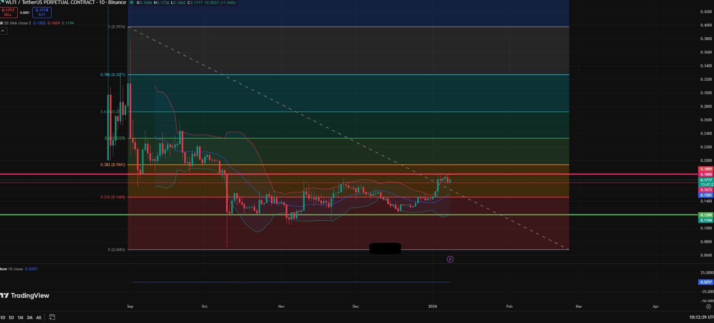
Task: Click the 0.1194 lower band price label
Action: click(706, 220)
